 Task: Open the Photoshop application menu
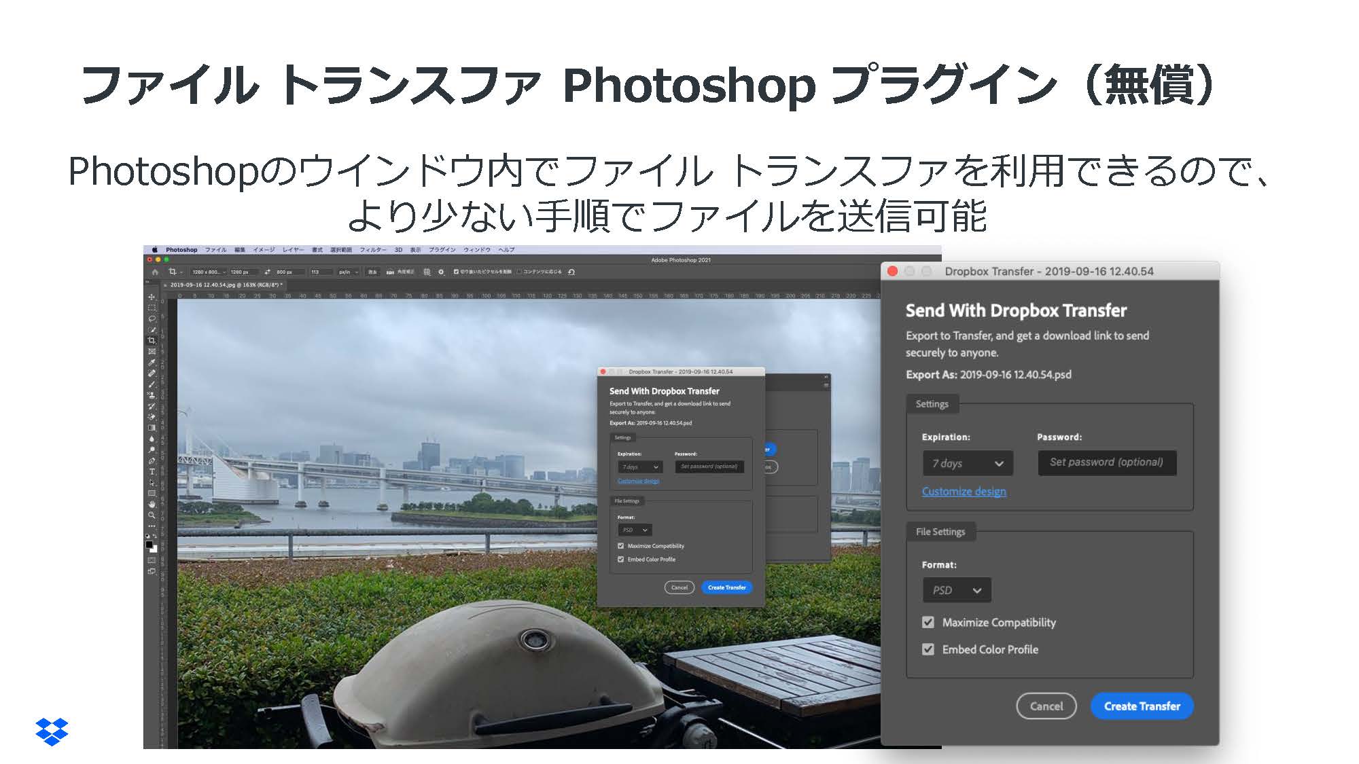pos(181,250)
